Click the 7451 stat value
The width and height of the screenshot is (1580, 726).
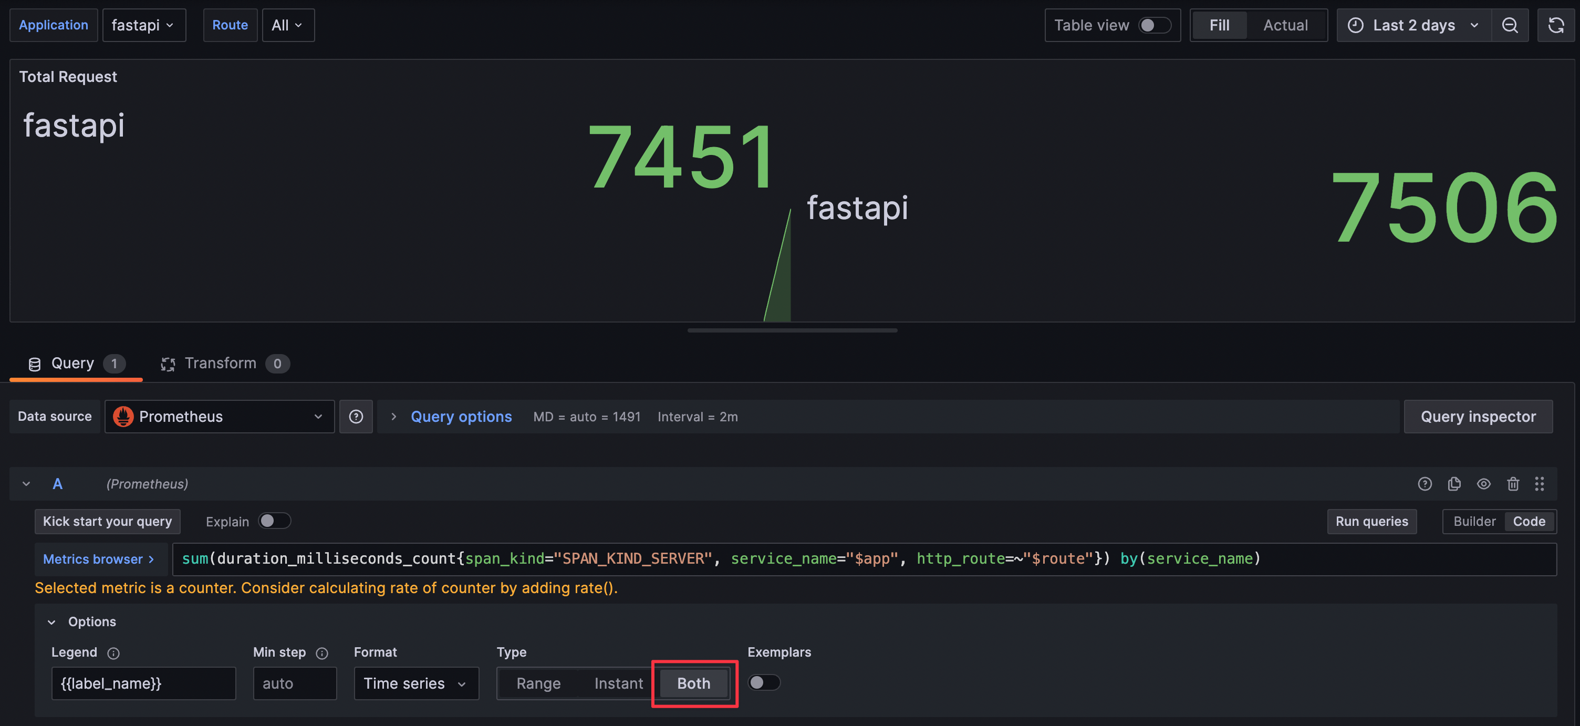tap(681, 157)
